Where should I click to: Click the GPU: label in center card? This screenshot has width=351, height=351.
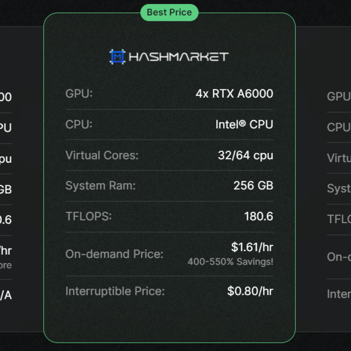click(x=79, y=94)
